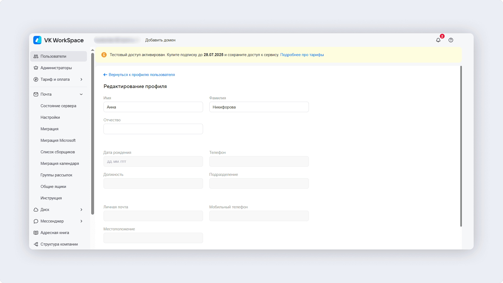Expand the Мессенджер submenu chevron

coord(81,221)
